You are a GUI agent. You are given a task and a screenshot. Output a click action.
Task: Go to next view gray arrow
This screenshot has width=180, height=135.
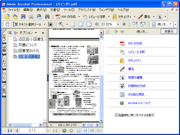tap(71, 130)
